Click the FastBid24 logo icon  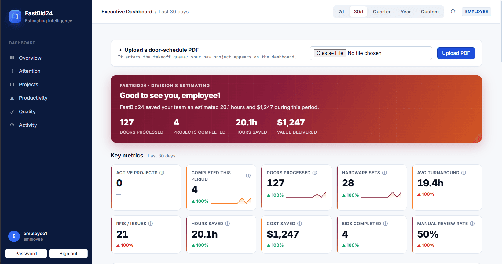pos(15,17)
